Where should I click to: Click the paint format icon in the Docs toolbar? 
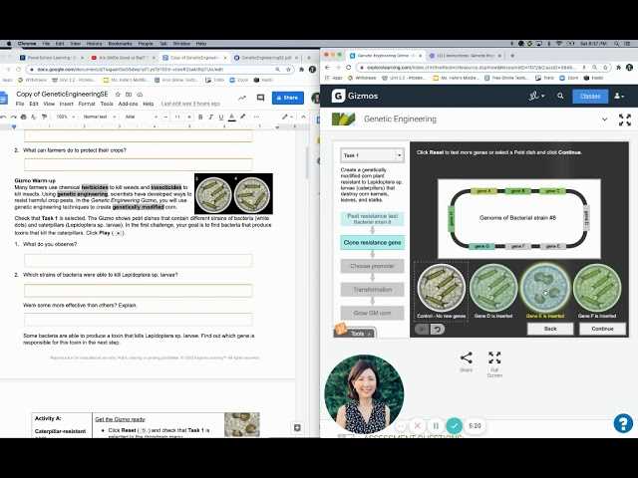tap(44, 117)
